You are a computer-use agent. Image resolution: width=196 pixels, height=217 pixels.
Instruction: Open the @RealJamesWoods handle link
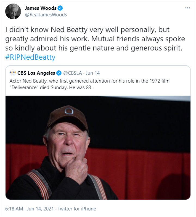[x=46, y=15]
